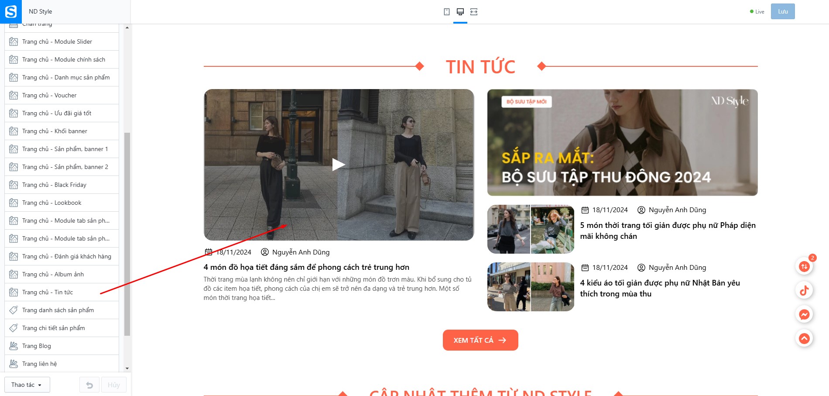Click the Trang danh sách sản phẩm tag icon
Image resolution: width=829 pixels, height=396 pixels.
click(14, 310)
